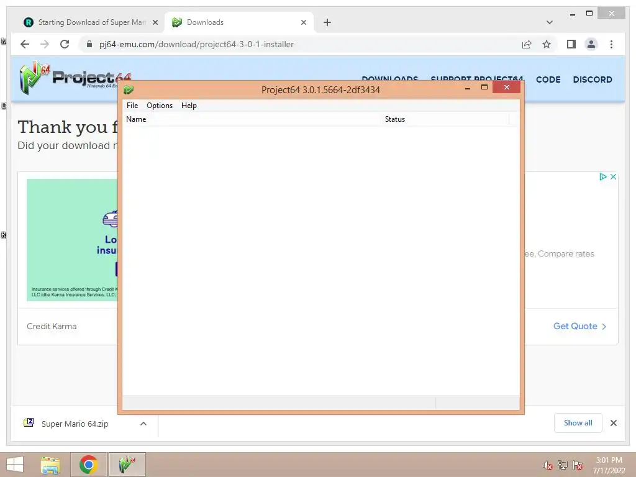Screen dimensions: 636x477
Task: Bookmark this page with star icon
Action: click(547, 44)
